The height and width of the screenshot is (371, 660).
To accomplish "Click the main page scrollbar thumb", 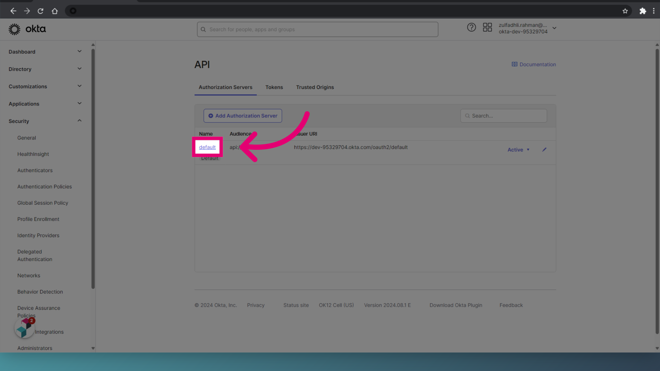I will click(657, 191).
